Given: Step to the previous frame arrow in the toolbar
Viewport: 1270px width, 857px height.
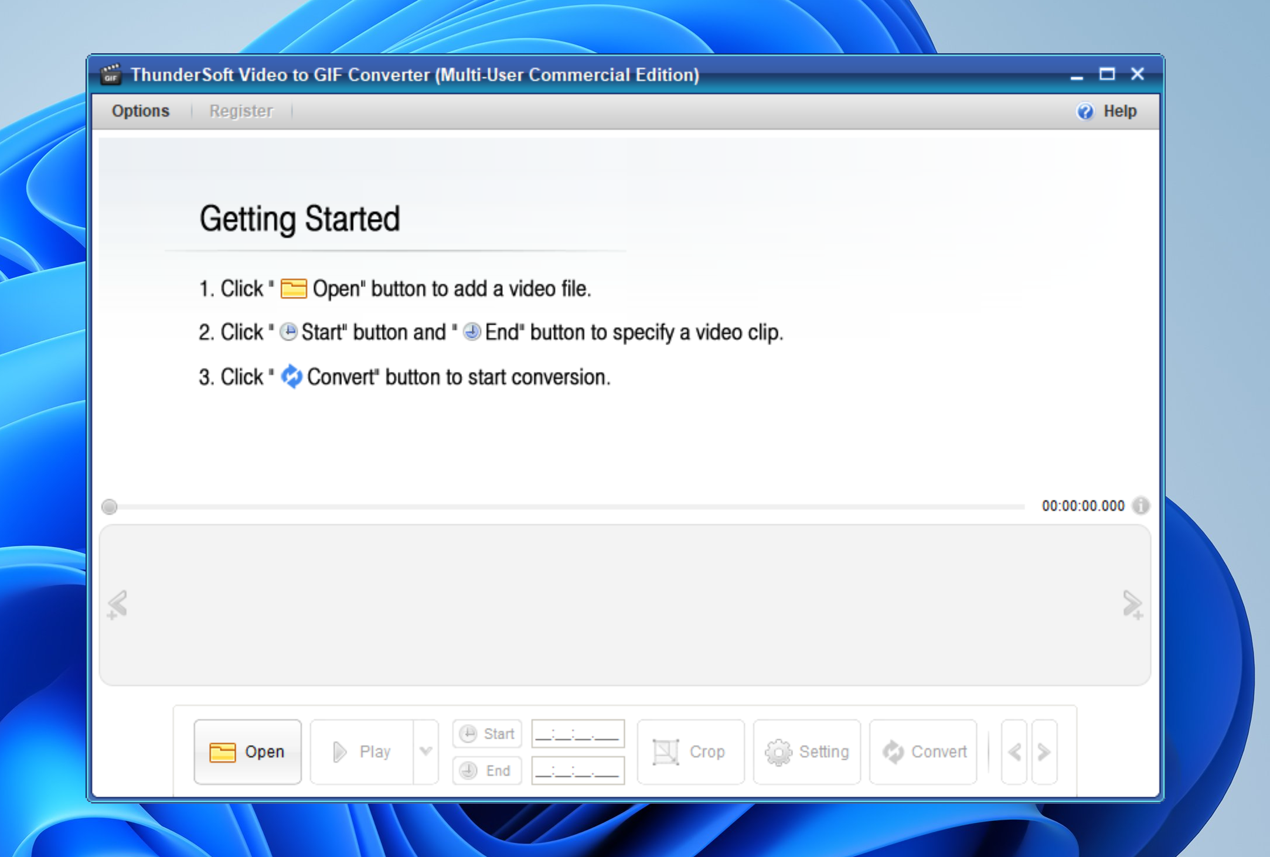Looking at the screenshot, I should (1014, 752).
